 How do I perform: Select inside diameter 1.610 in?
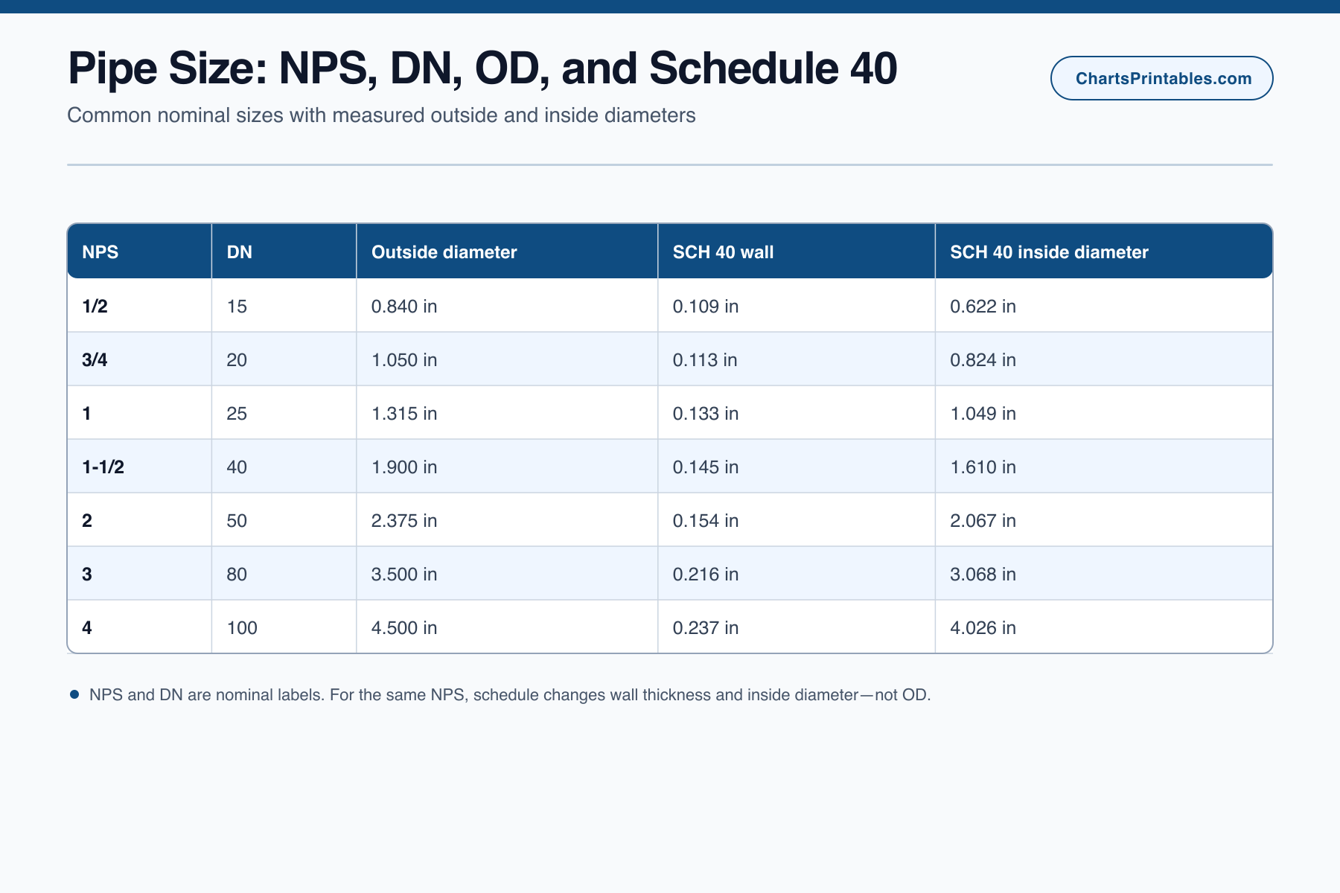tap(1104, 467)
